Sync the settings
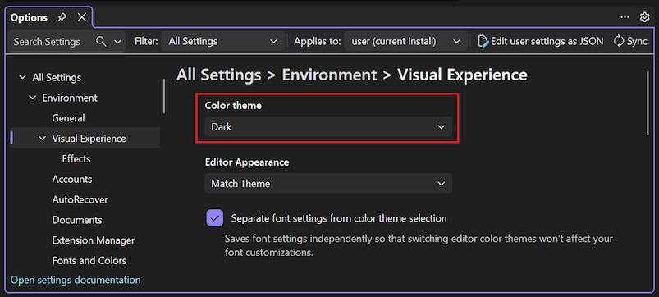 pyautogui.click(x=630, y=41)
